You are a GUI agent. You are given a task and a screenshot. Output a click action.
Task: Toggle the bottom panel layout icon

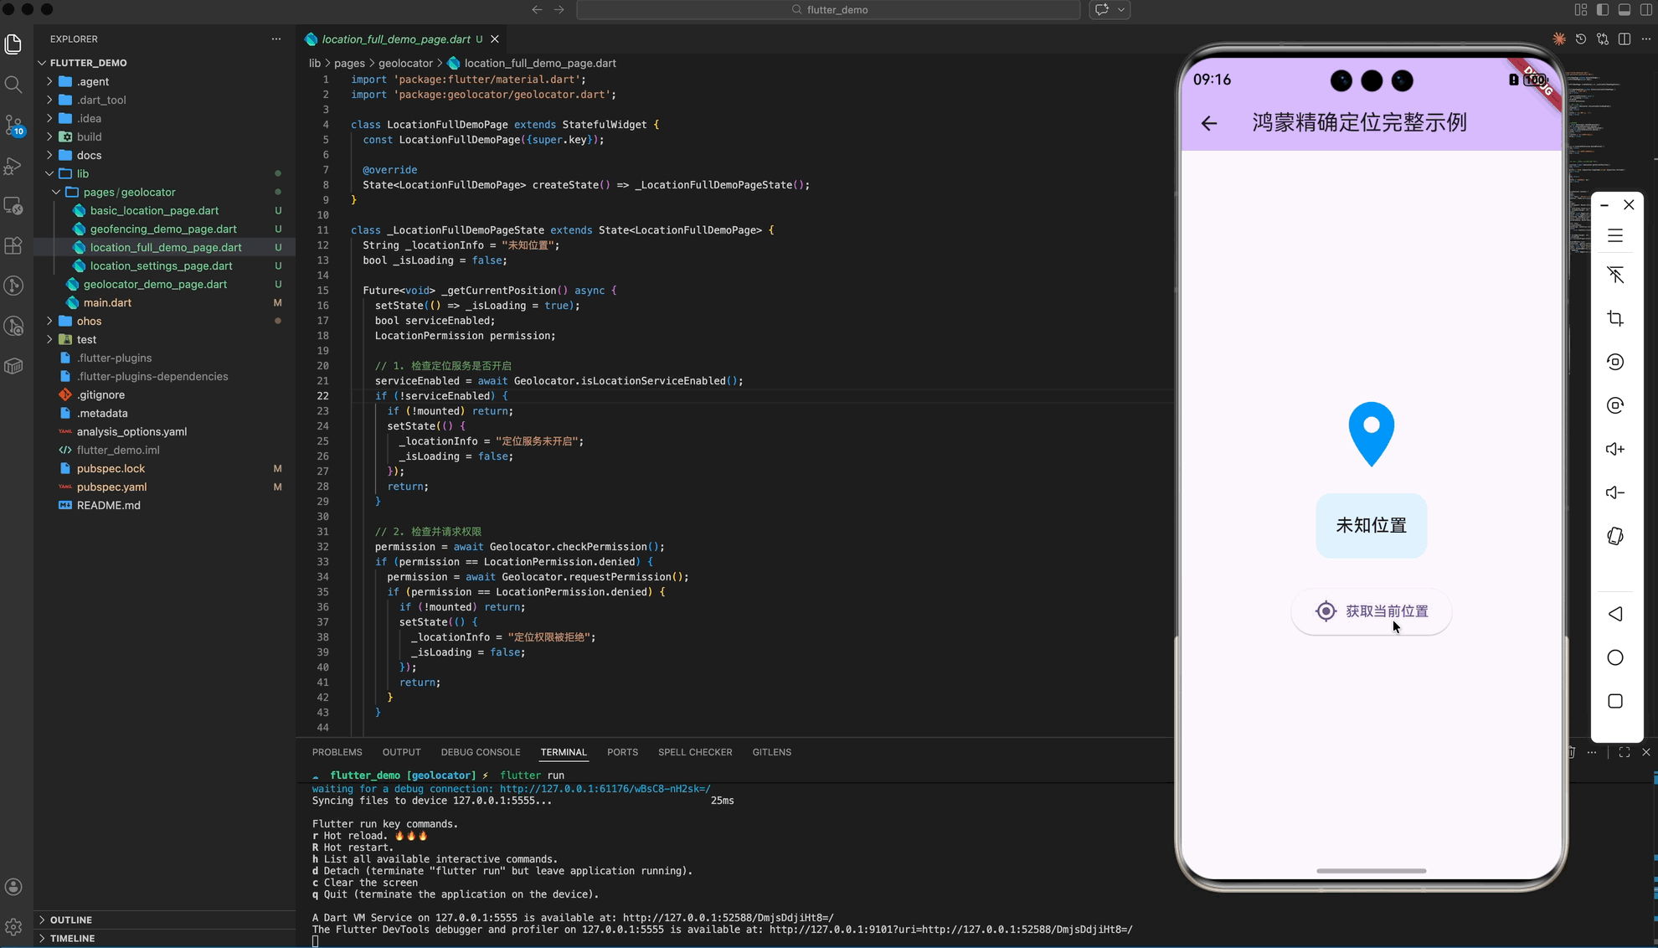tap(1624, 10)
